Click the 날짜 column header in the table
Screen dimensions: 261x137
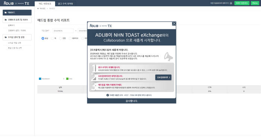click(60, 87)
